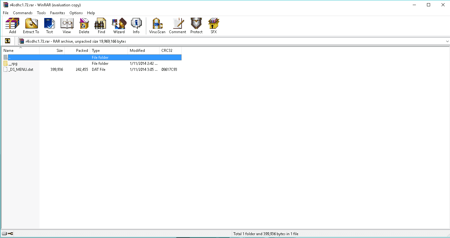Sort by the CRC32 column header
The width and height of the screenshot is (450, 238).
[x=171, y=51]
